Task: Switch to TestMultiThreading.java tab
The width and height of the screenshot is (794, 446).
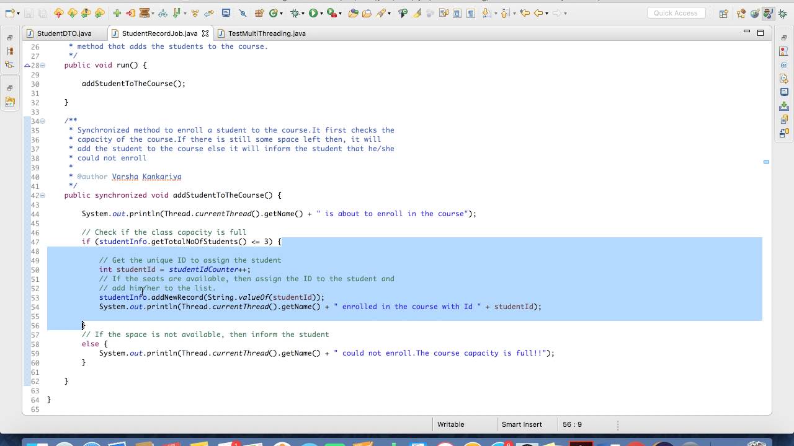Action: coord(267,33)
